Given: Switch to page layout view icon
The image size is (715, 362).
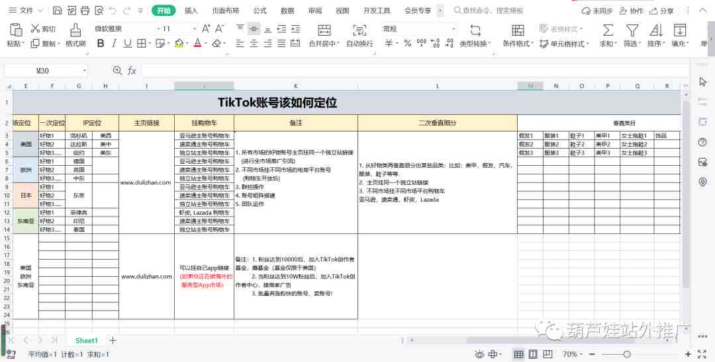Looking at the screenshot, I should [532, 354].
